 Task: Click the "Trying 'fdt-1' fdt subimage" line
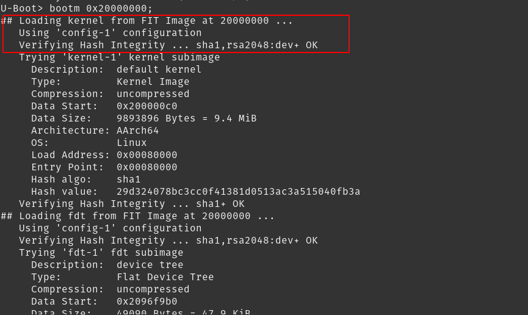101,253
